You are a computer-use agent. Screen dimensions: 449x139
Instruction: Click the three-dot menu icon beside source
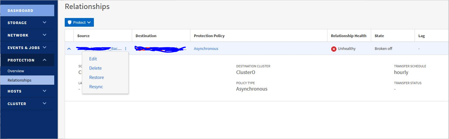point(126,49)
